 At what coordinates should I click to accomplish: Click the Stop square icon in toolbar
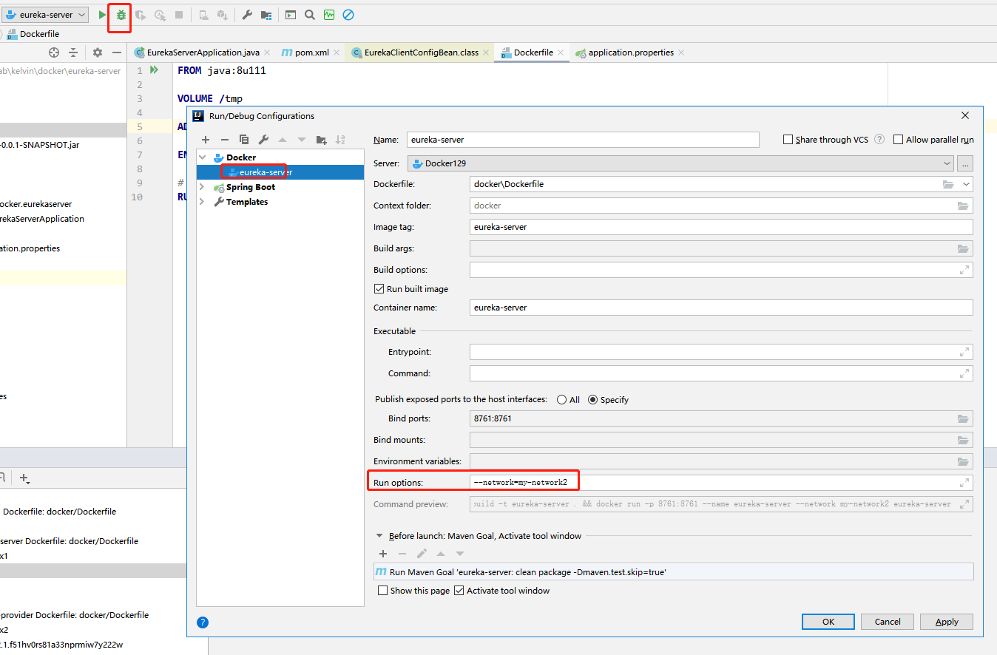pos(179,15)
